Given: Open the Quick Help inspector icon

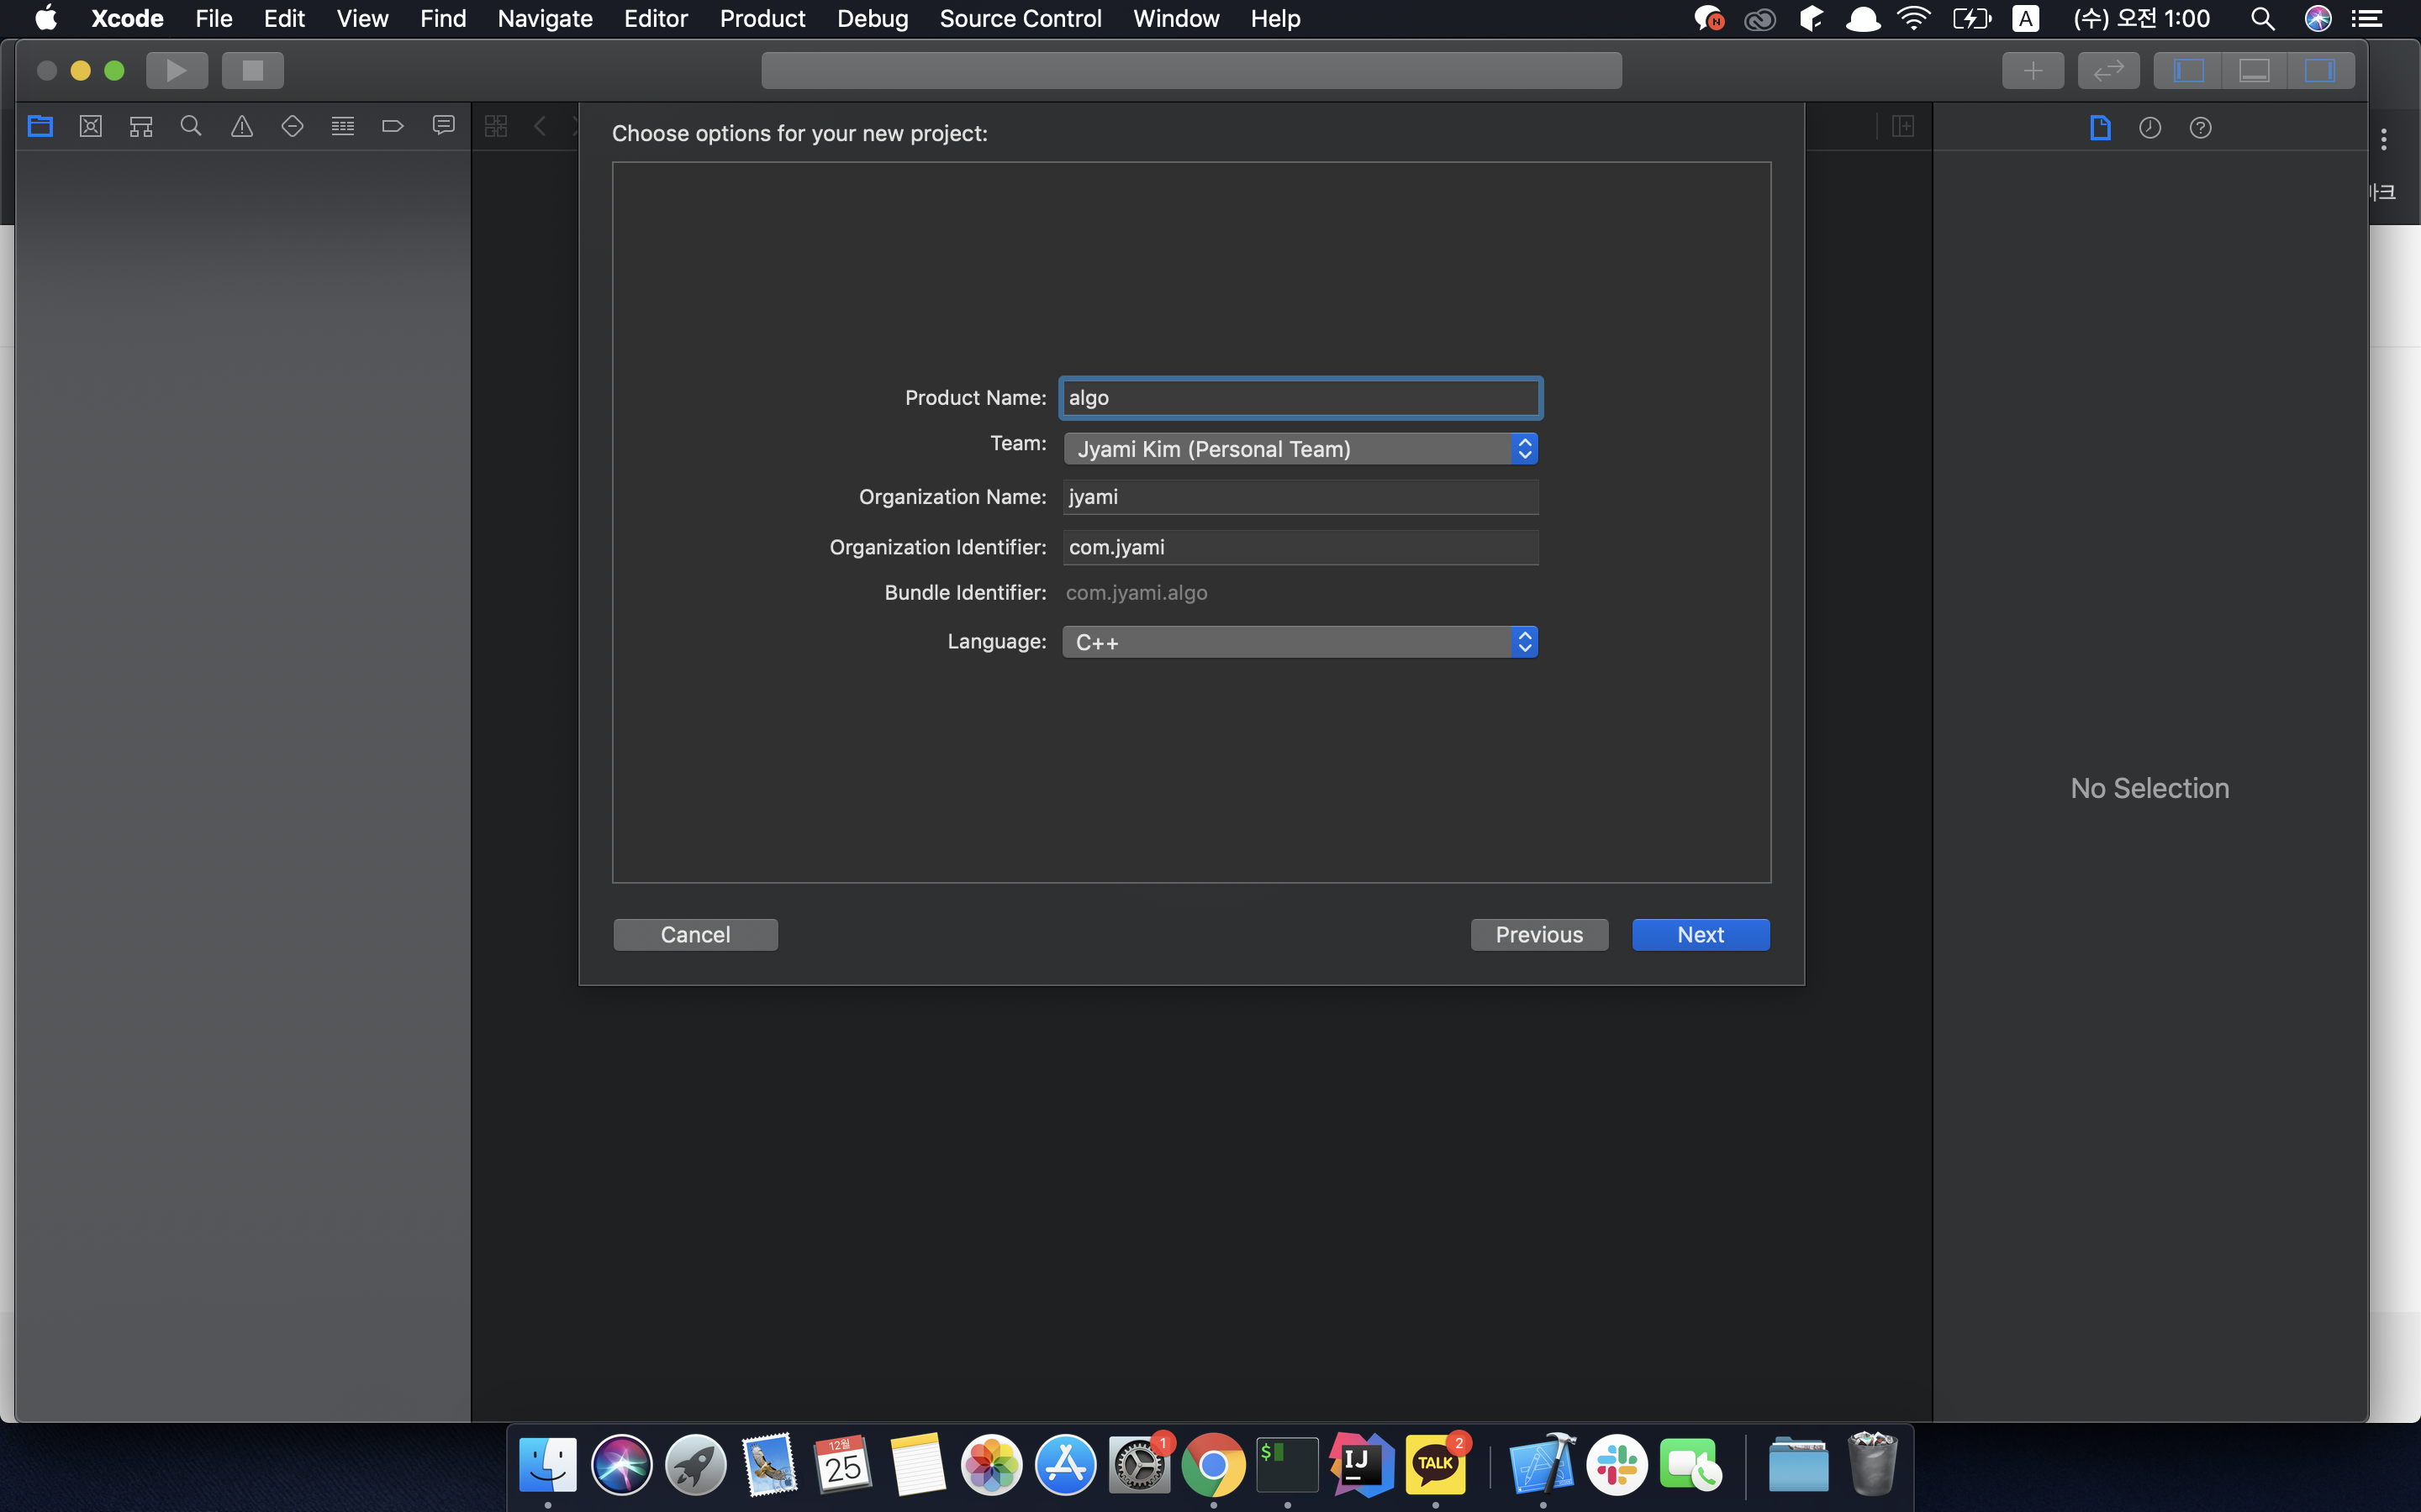Looking at the screenshot, I should point(2200,128).
